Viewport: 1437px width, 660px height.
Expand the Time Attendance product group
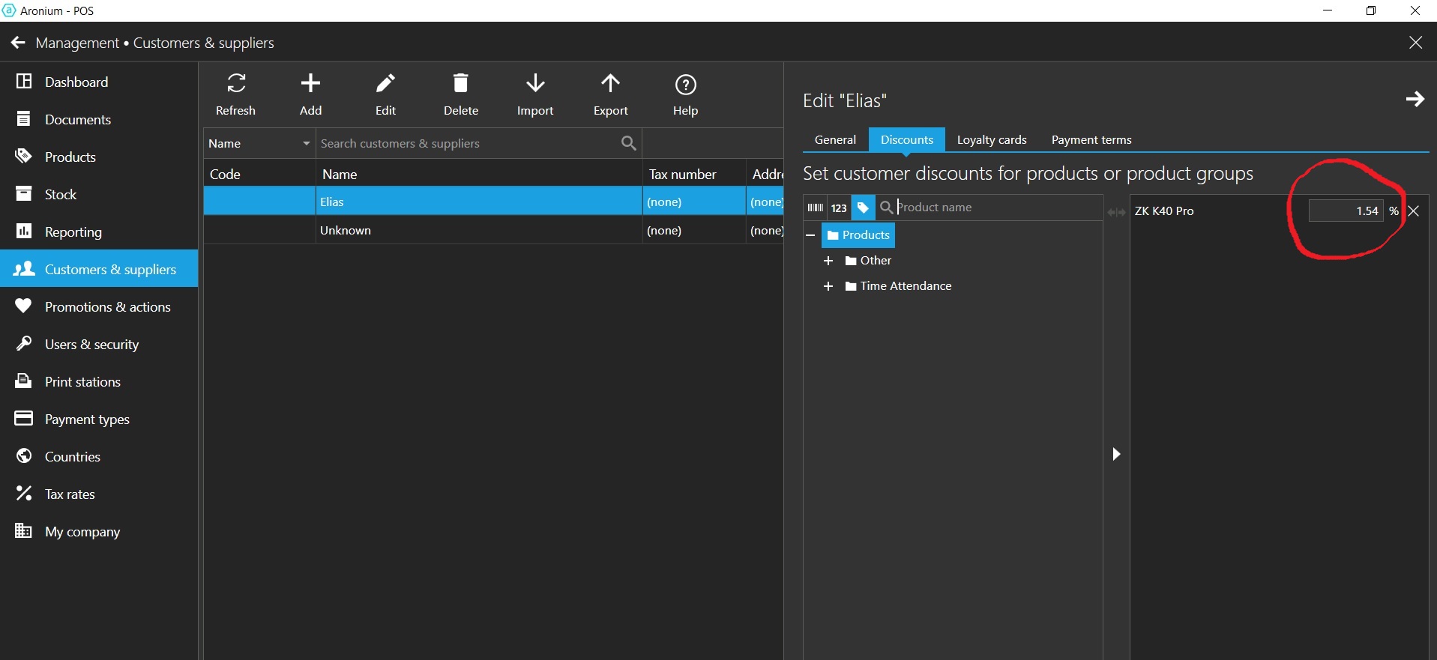[828, 286]
